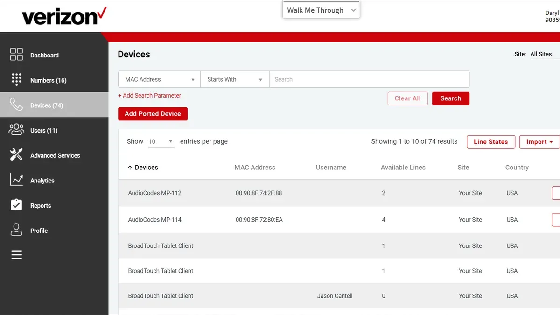The height and width of the screenshot is (315, 560).
Task: Select the AudioCodes MP-114 device name
Action: [155, 220]
